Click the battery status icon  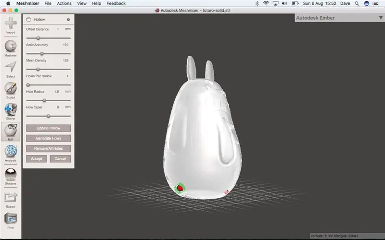pos(295,3)
